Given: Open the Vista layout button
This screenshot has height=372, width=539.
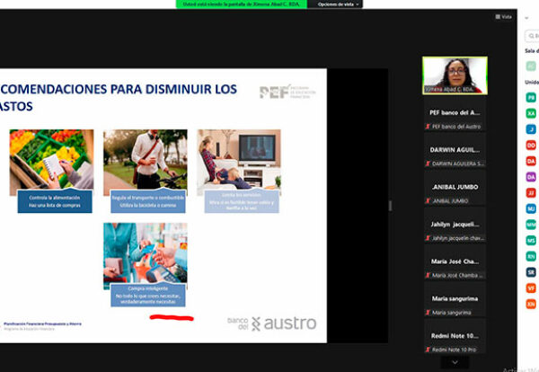Looking at the screenshot, I should pos(503,16).
